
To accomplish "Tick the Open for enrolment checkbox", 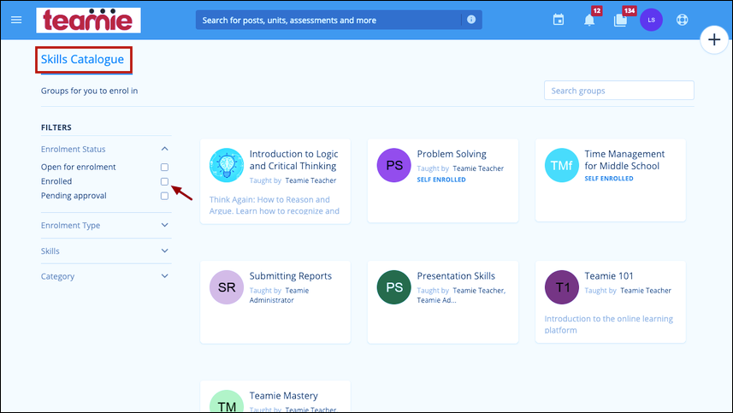I will (164, 168).
